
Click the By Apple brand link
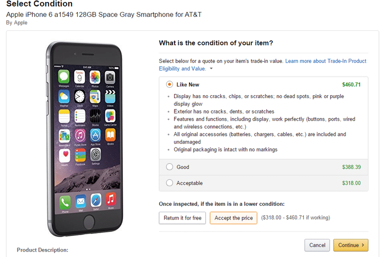tap(16, 23)
